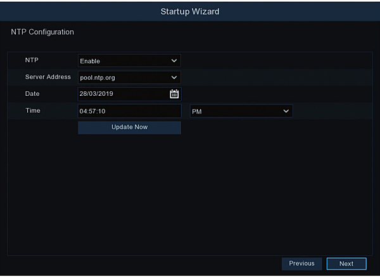The image size is (380, 277).
Task: Click the year 2019 in Date field
Action: 106,94
